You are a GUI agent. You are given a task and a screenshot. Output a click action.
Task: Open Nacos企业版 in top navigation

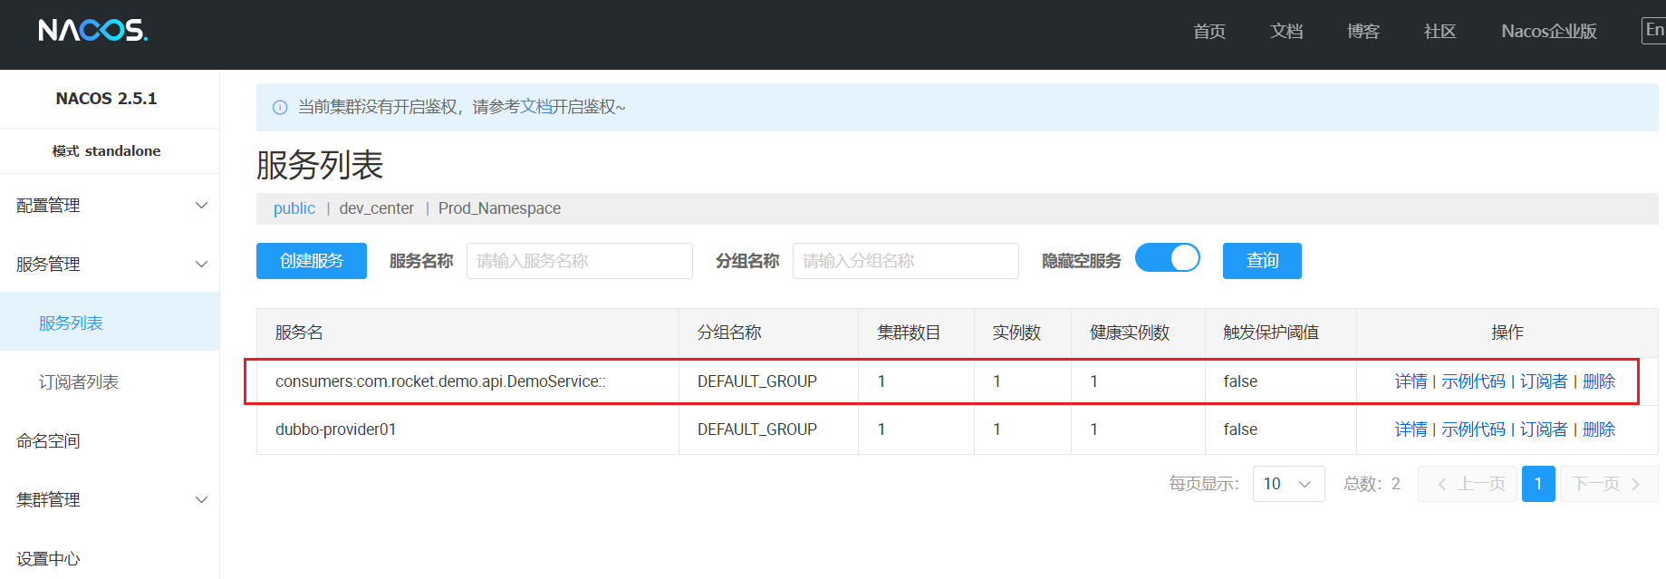[x=1548, y=32]
